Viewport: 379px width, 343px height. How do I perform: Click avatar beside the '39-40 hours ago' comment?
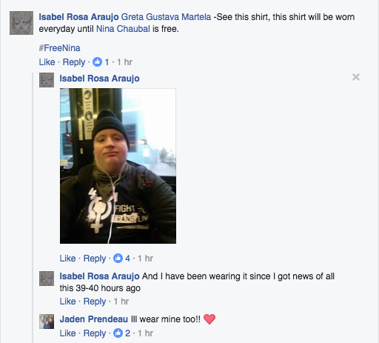pyautogui.click(x=47, y=279)
